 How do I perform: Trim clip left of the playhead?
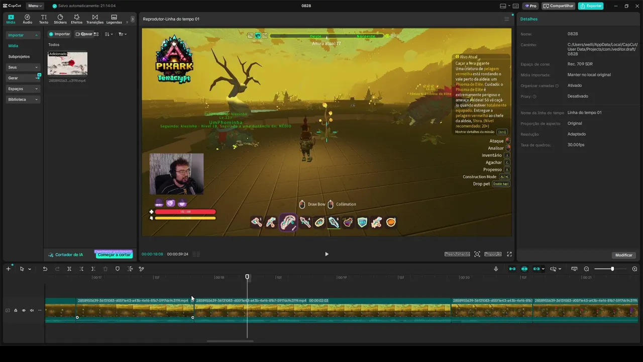click(81, 269)
